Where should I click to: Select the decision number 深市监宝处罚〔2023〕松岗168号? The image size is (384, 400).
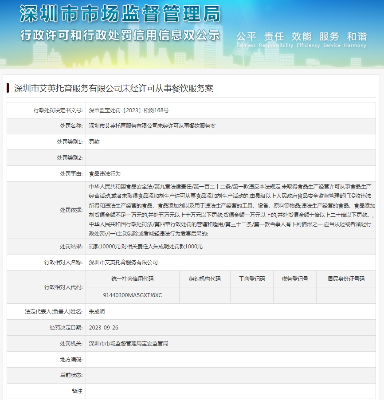point(129,110)
